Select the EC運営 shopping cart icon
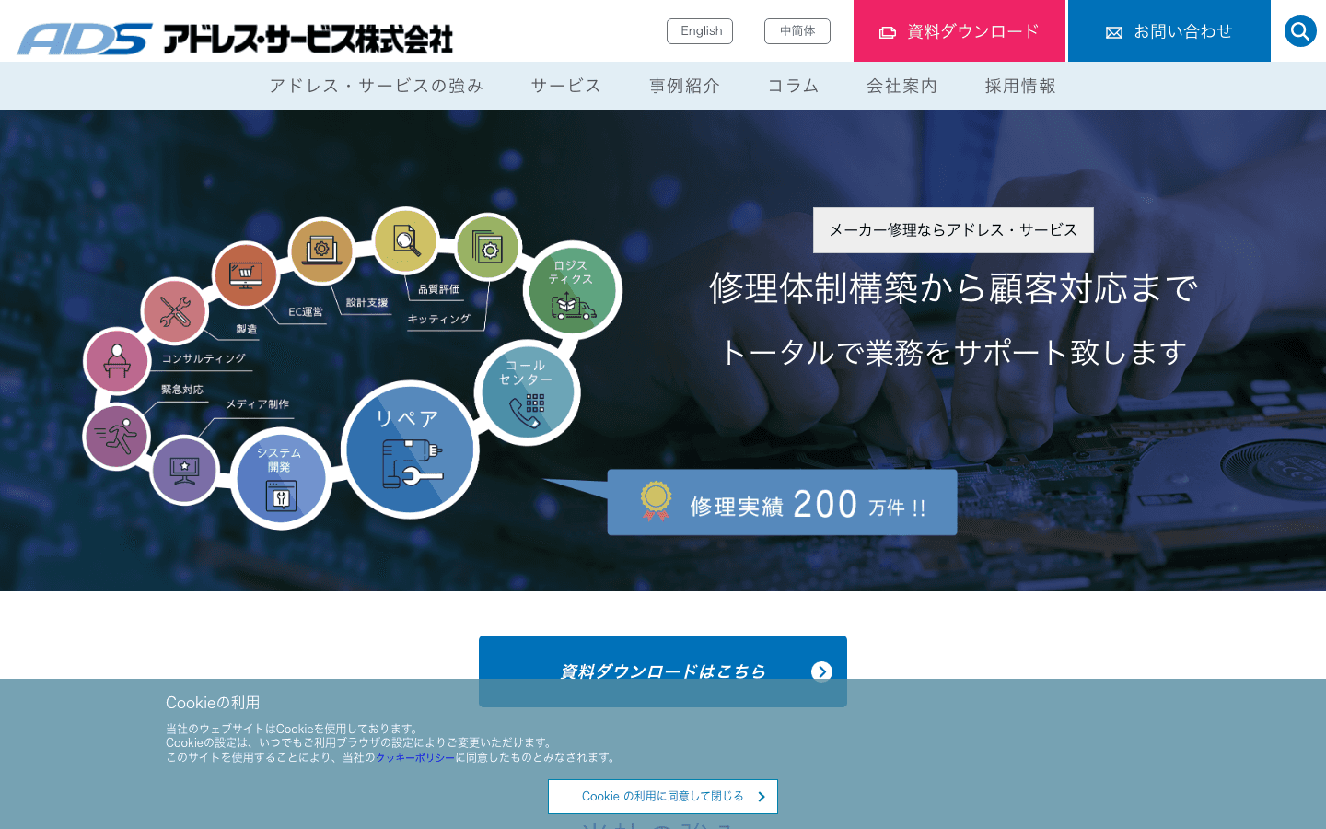This screenshot has width=1326, height=829. point(245,274)
